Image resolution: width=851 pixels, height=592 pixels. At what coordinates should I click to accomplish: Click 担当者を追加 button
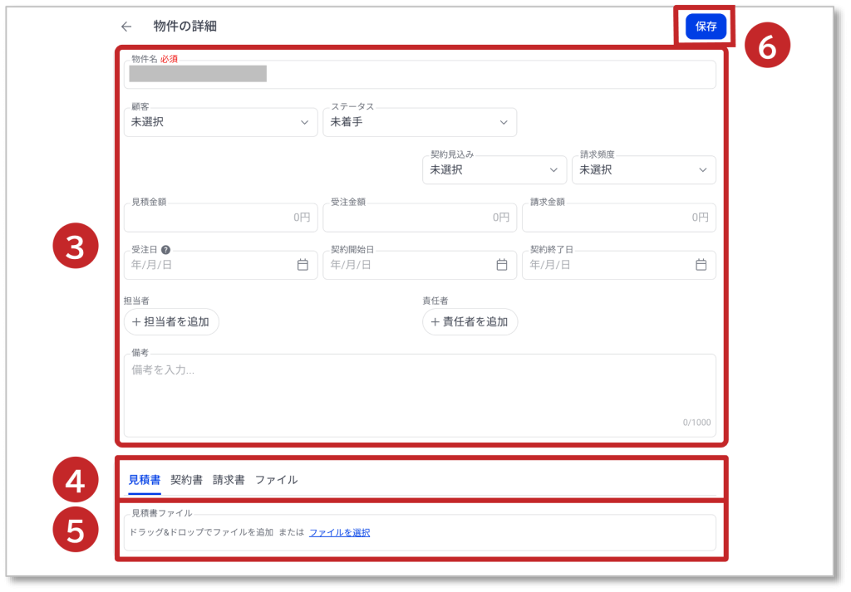(x=171, y=322)
